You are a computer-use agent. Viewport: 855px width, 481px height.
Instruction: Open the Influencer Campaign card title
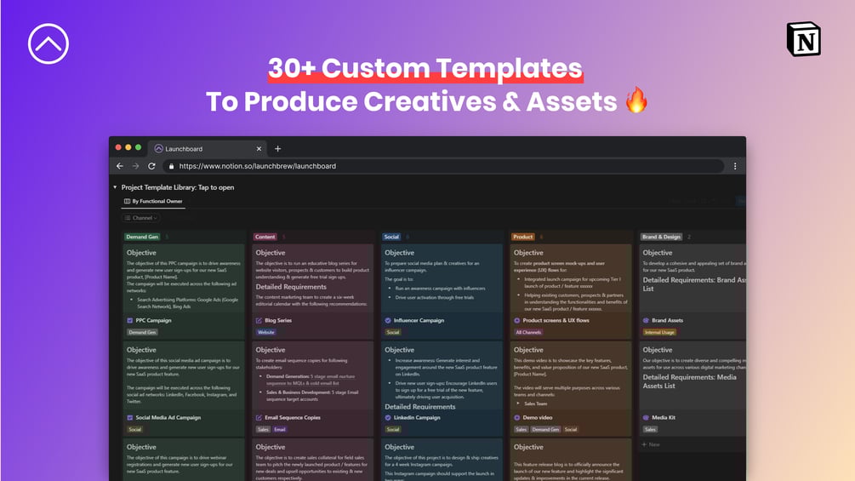pyautogui.click(x=419, y=321)
